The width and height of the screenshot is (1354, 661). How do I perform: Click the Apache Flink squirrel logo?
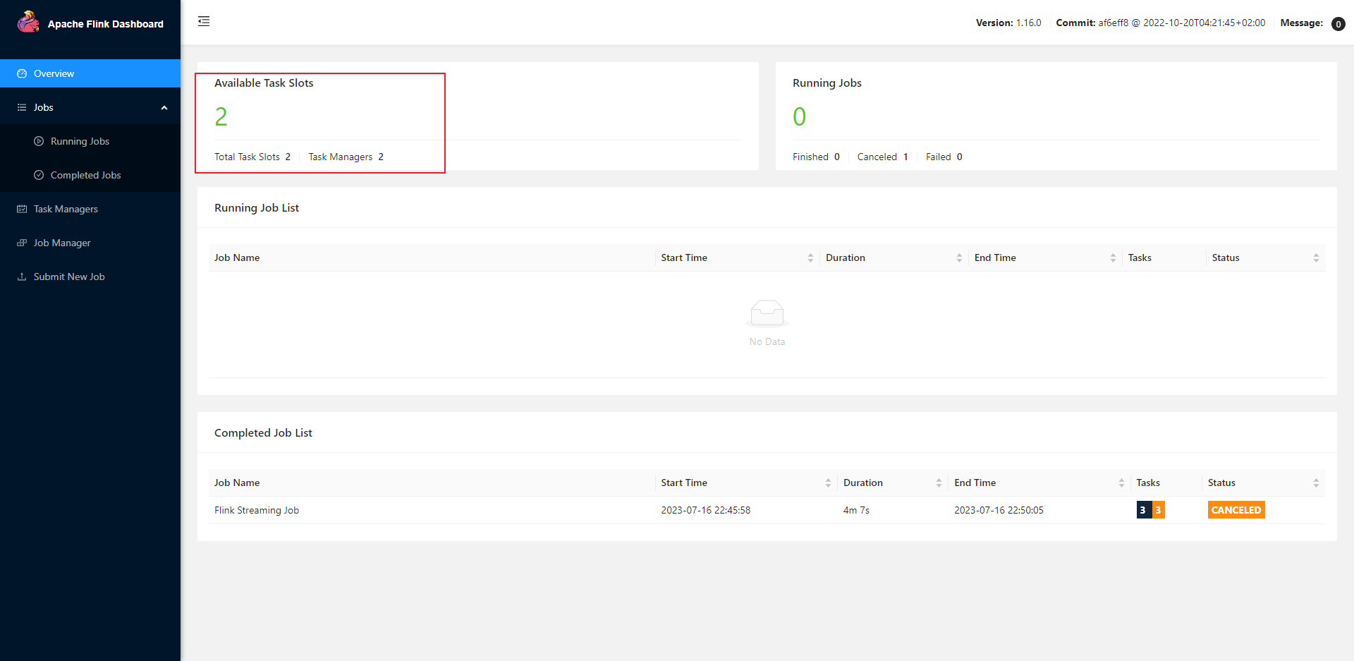pos(28,22)
